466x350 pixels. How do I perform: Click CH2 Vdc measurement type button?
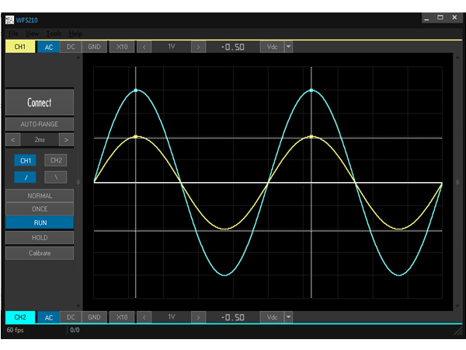[272, 317]
